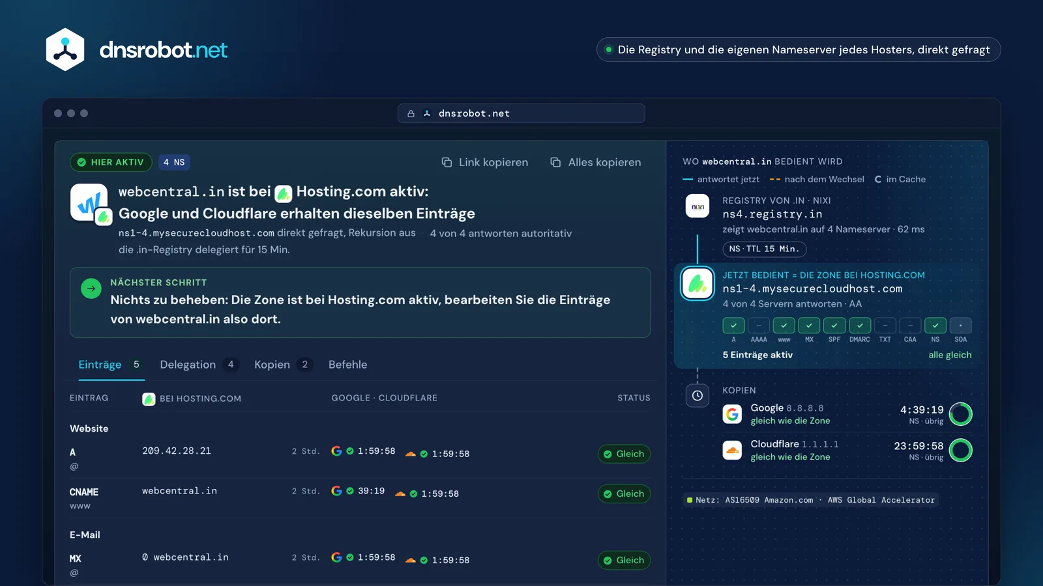Select the checked MX record box
The height and width of the screenshot is (586, 1043).
click(x=809, y=325)
